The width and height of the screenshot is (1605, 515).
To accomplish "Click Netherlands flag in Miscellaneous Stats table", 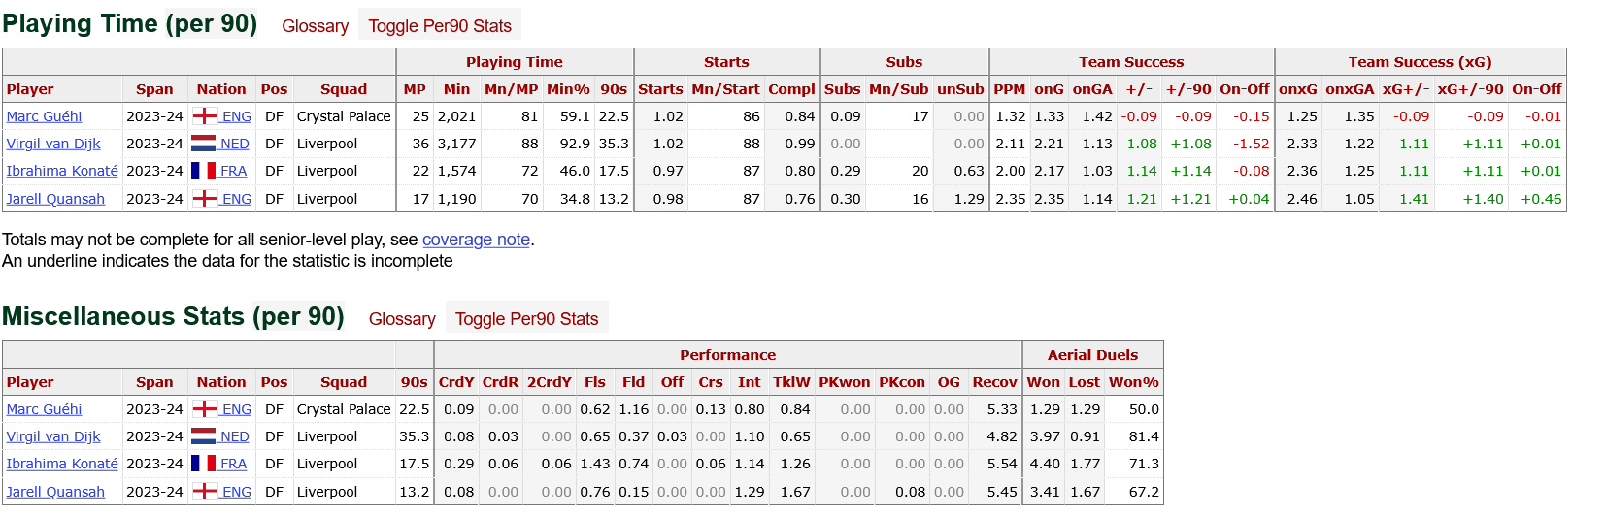I will tap(204, 436).
